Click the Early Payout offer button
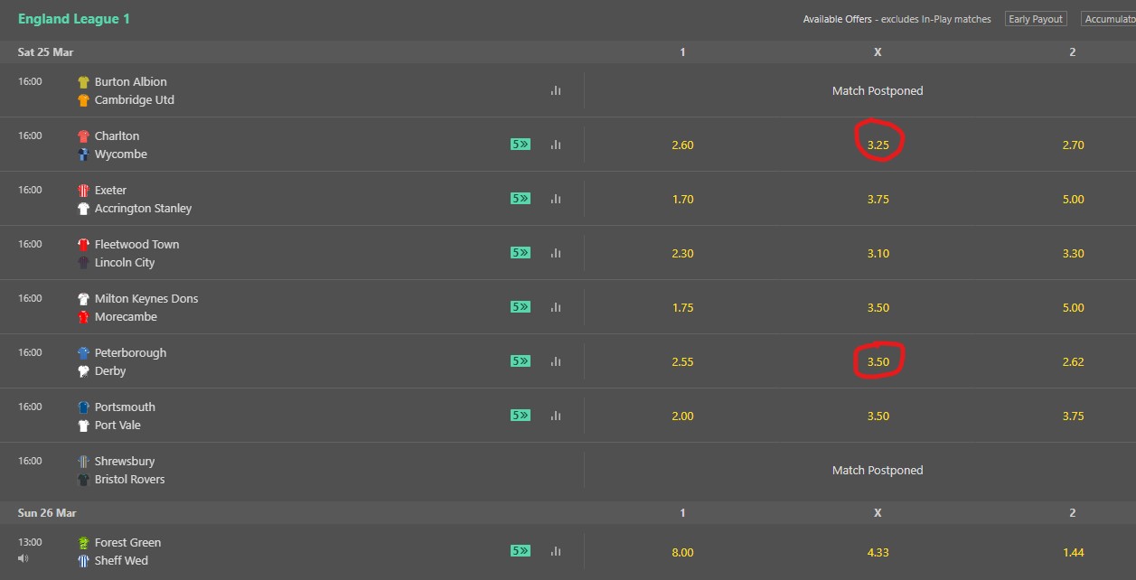This screenshot has width=1136, height=580. coord(1036,19)
